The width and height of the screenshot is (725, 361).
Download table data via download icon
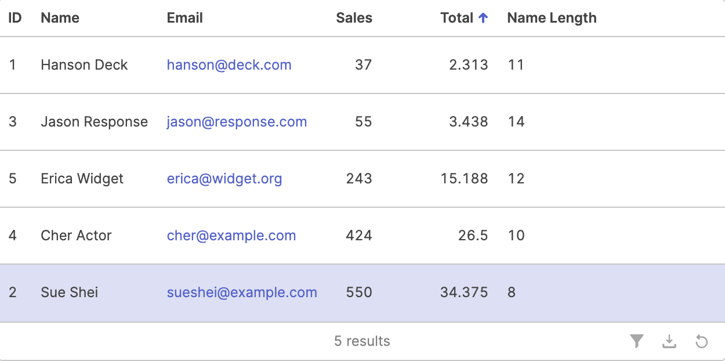click(669, 341)
